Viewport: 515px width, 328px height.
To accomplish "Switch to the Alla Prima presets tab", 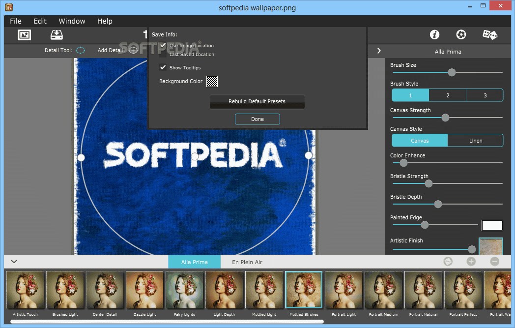I will 195,262.
